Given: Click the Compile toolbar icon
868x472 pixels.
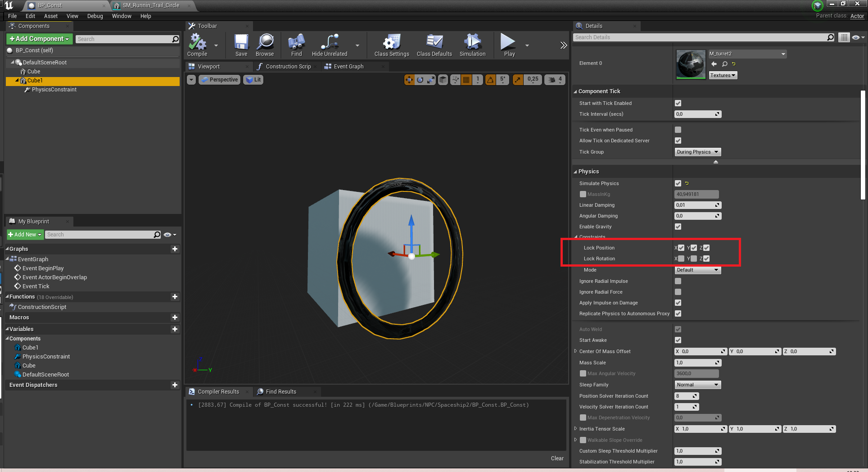Looking at the screenshot, I should point(197,45).
